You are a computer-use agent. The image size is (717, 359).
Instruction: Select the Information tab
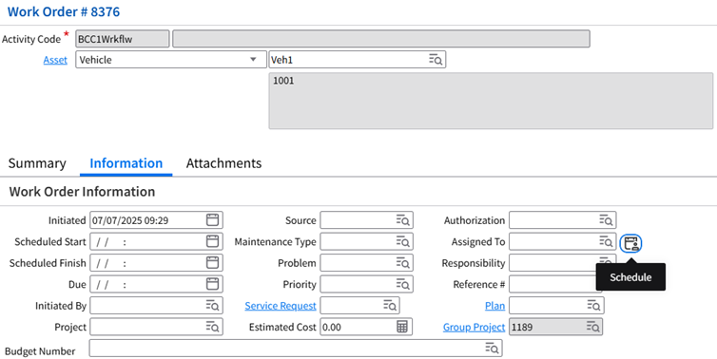pos(126,163)
